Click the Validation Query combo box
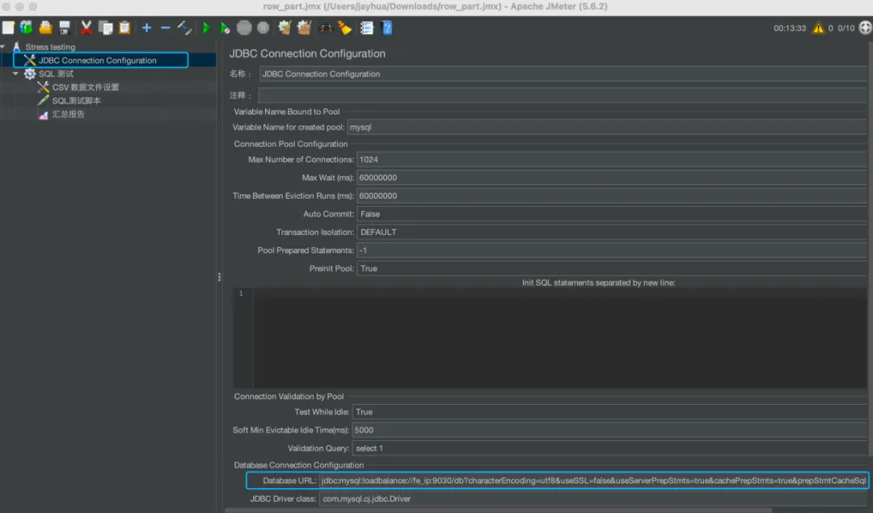 click(x=609, y=448)
